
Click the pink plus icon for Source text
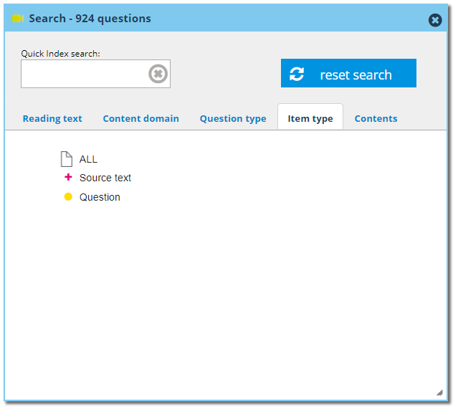[68, 177]
